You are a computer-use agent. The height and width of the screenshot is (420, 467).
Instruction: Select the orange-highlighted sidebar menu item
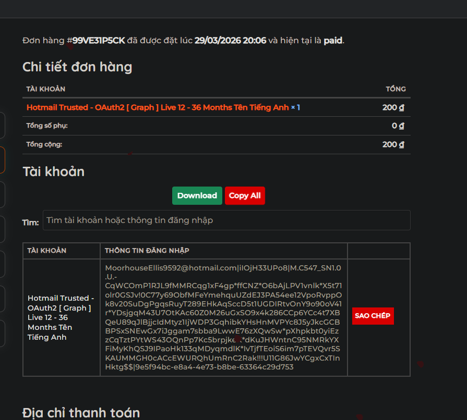pos(2,160)
